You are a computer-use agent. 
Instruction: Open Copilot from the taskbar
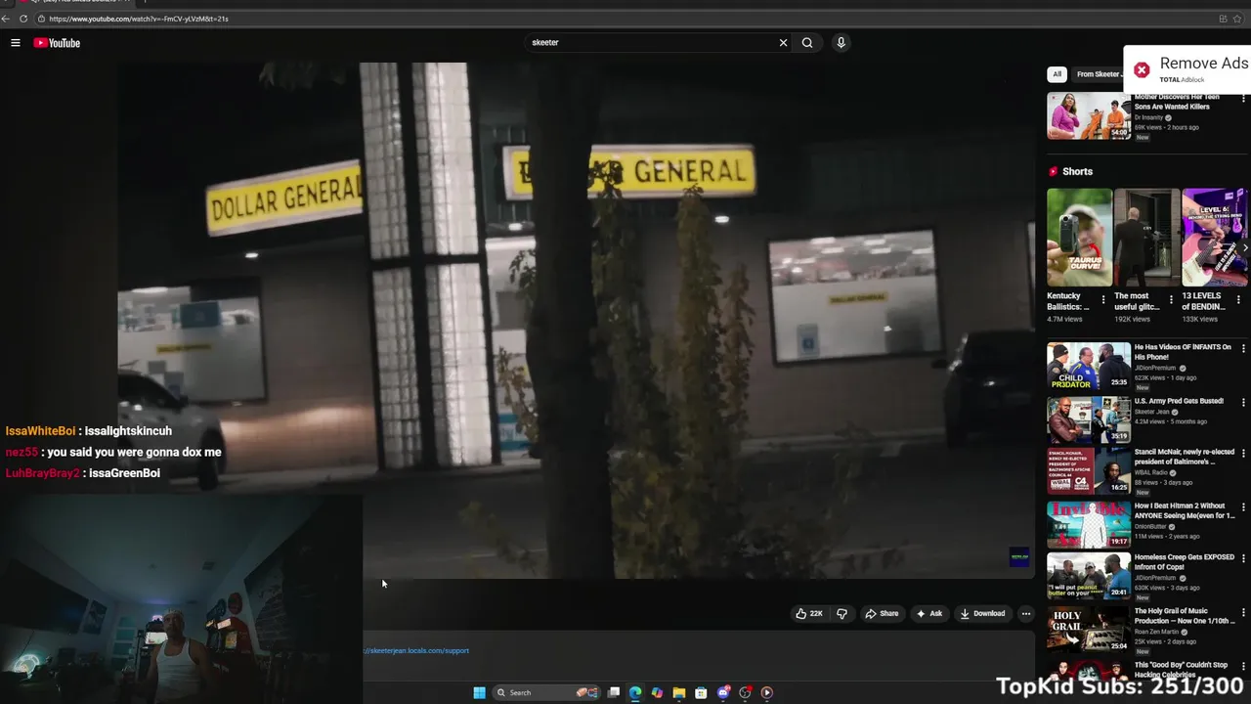[x=657, y=692]
